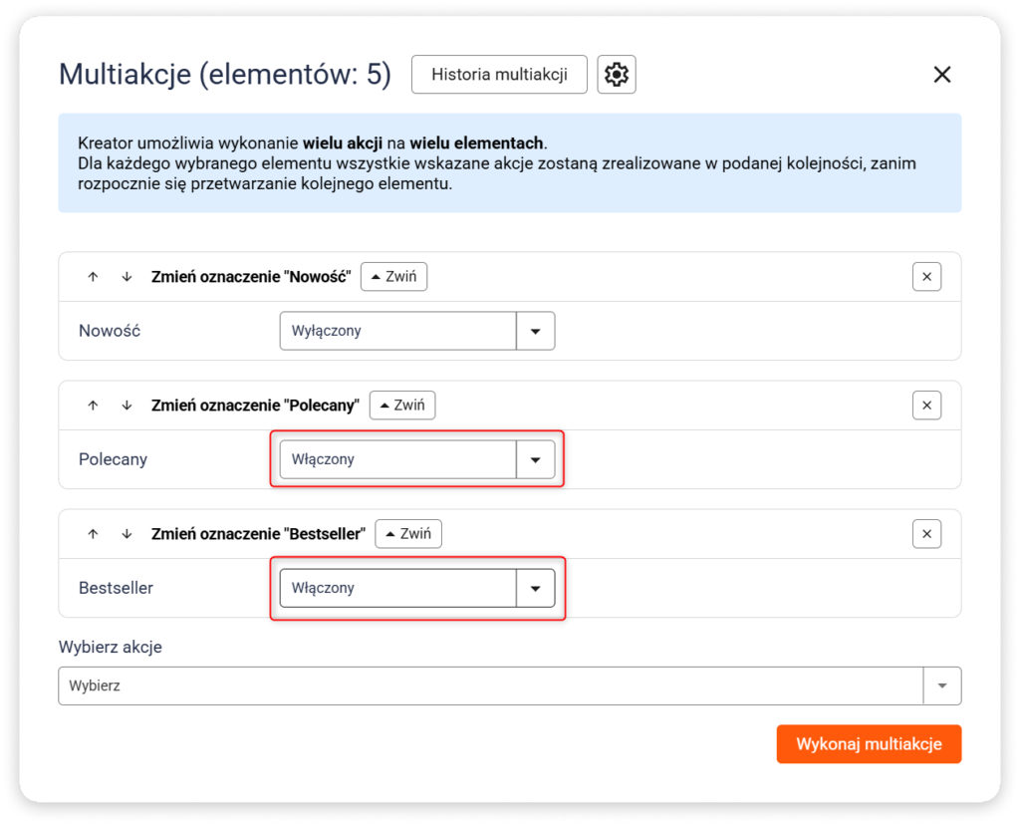Move "Nowość" action up with arrow
Image resolution: width=1020 pixels, height=825 pixels.
pos(93,277)
